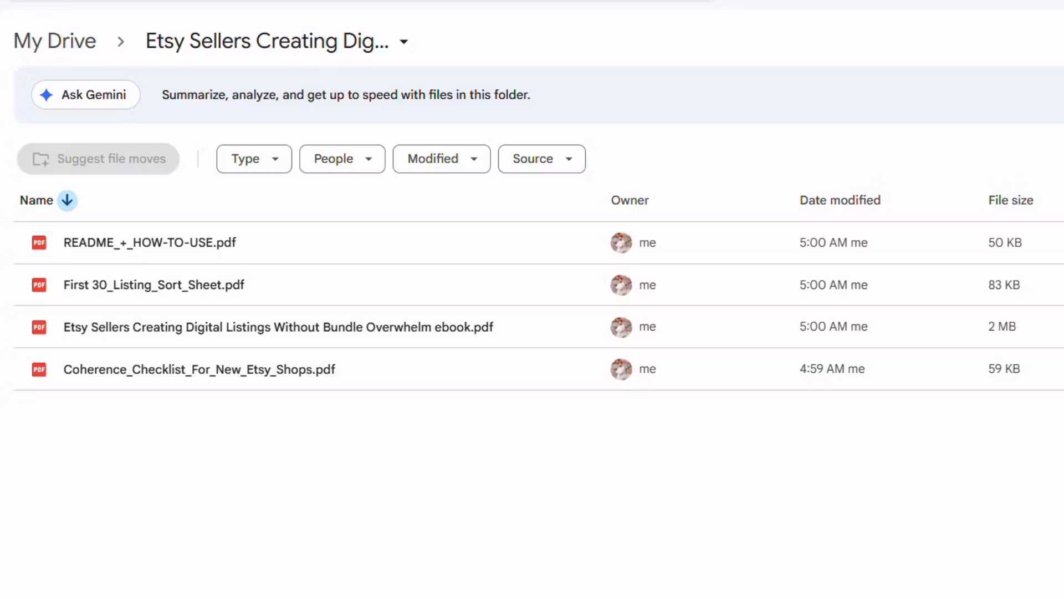Click the PDF icon beside Coherence_Checklist_For_New_Etsy_Shops.pdf
Image resolution: width=1064 pixels, height=599 pixels.
click(x=39, y=369)
